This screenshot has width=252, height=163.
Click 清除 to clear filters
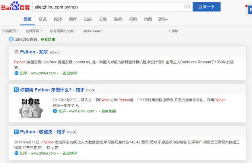[x=173, y=31]
